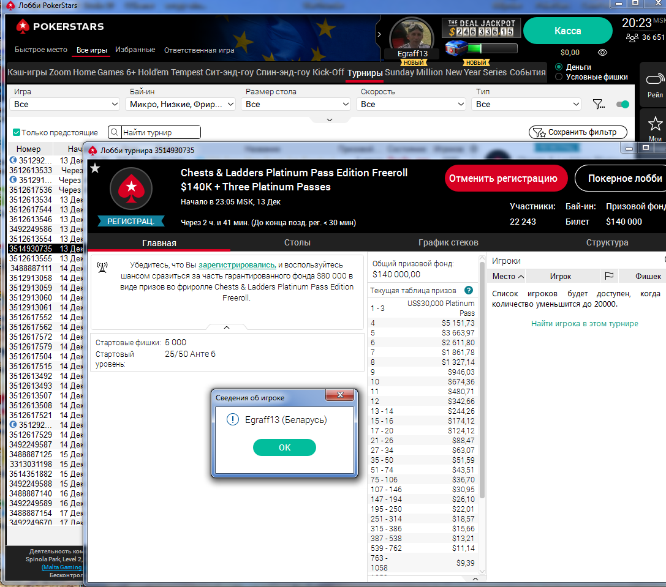Click the broadcast antenna icon in the info box

(x=102, y=267)
